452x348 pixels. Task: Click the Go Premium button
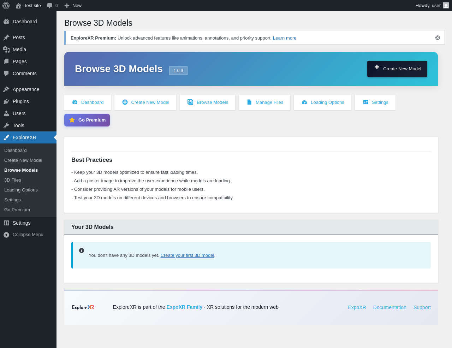point(87,120)
